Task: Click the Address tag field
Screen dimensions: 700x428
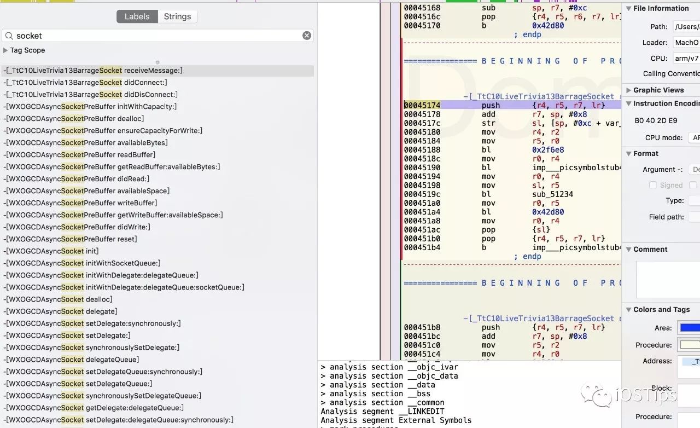Action: 689,367
